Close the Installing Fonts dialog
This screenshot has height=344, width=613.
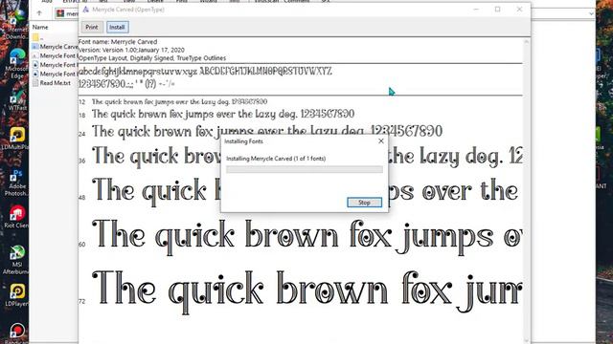(x=381, y=141)
